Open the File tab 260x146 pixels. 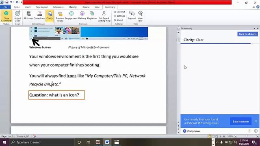point(5,7)
